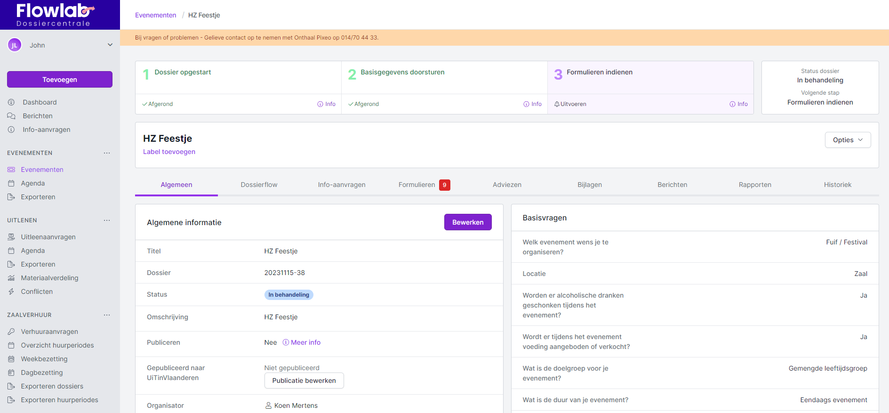This screenshot has height=413, width=889.
Task: Switch to the Formulieren tab
Action: [417, 185]
